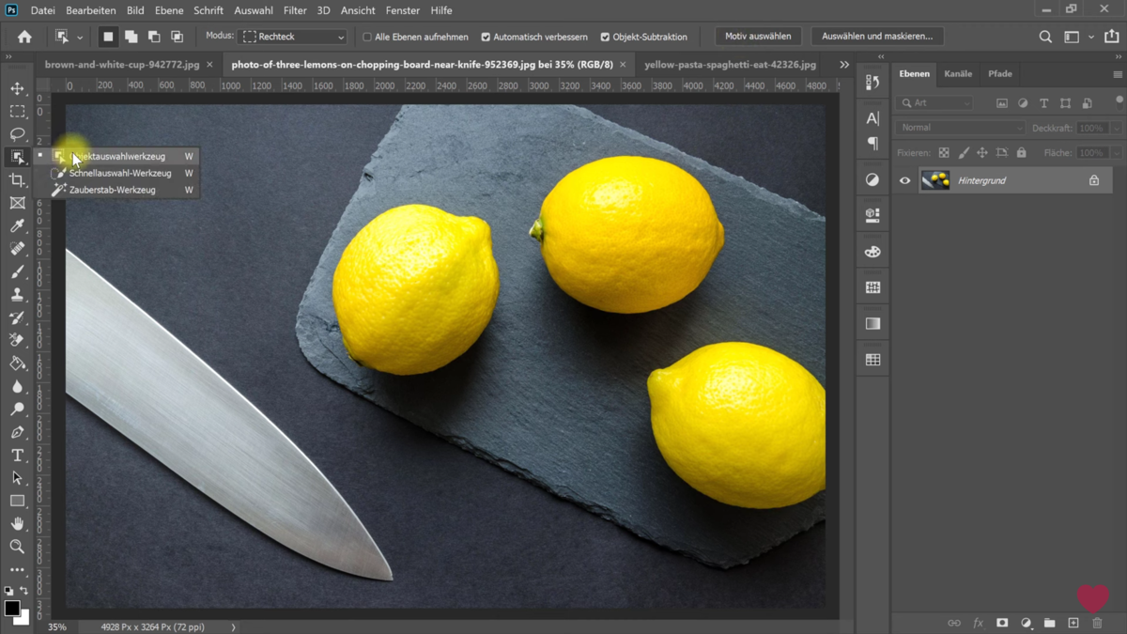Open the Filter menu
Viewport: 1127px width, 634px height.
[x=295, y=10]
